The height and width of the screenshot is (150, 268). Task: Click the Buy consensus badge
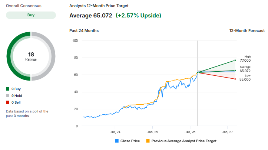click(31, 15)
